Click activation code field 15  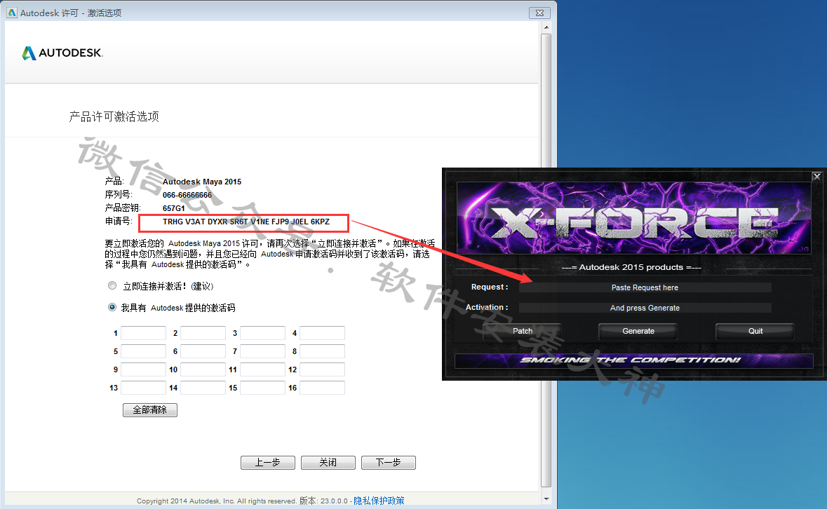click(262, 388)
